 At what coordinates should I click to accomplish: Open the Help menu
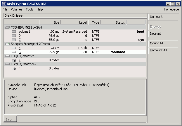(x=40, y=9)
